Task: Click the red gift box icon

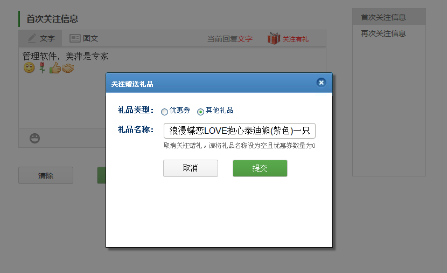Action: tap(274, 38)
